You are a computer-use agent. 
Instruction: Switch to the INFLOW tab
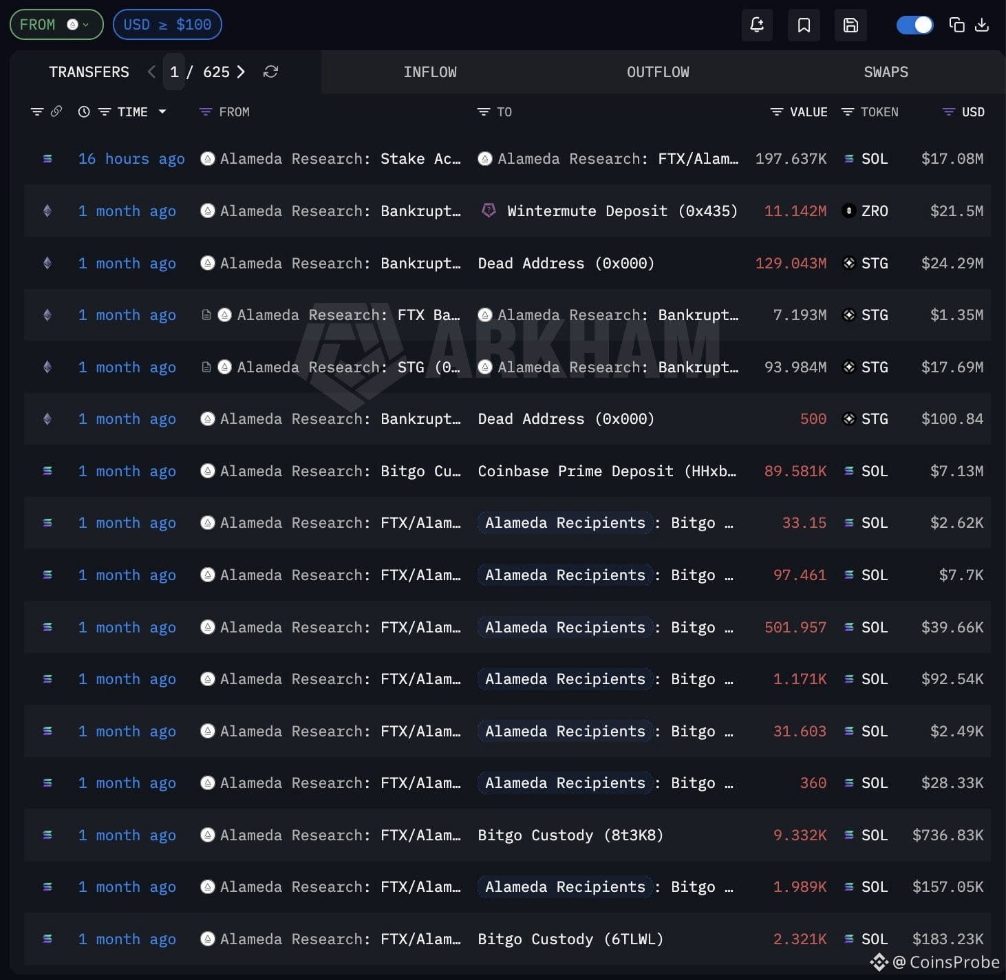tap(430, 72)
